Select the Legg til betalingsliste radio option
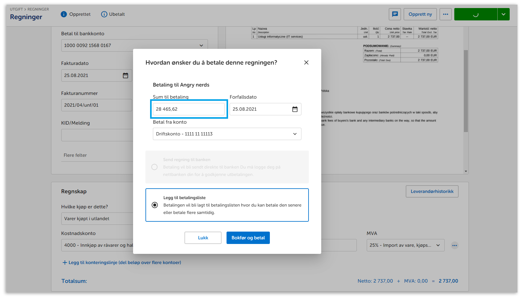Image resolution: width=523 pixels, height=299 pixels. 155,205
